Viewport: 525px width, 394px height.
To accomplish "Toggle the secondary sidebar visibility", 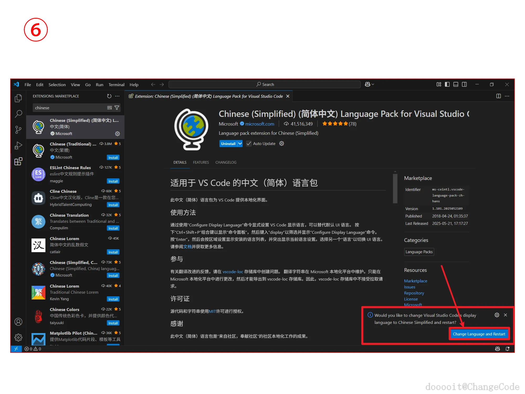I will coord(464,84).
